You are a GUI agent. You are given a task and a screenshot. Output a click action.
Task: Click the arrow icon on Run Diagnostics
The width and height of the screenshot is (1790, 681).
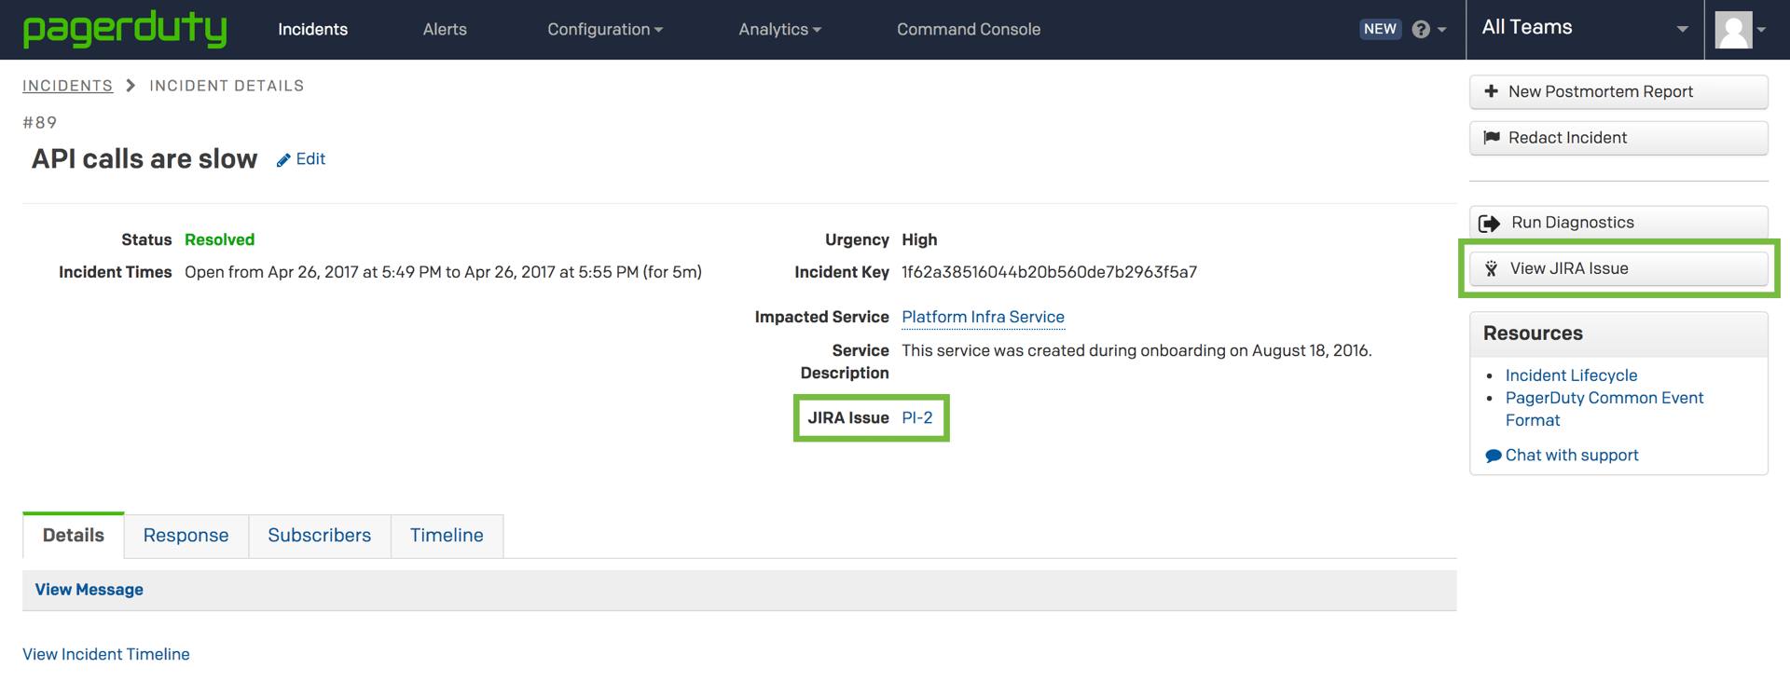coord(1489,223)
